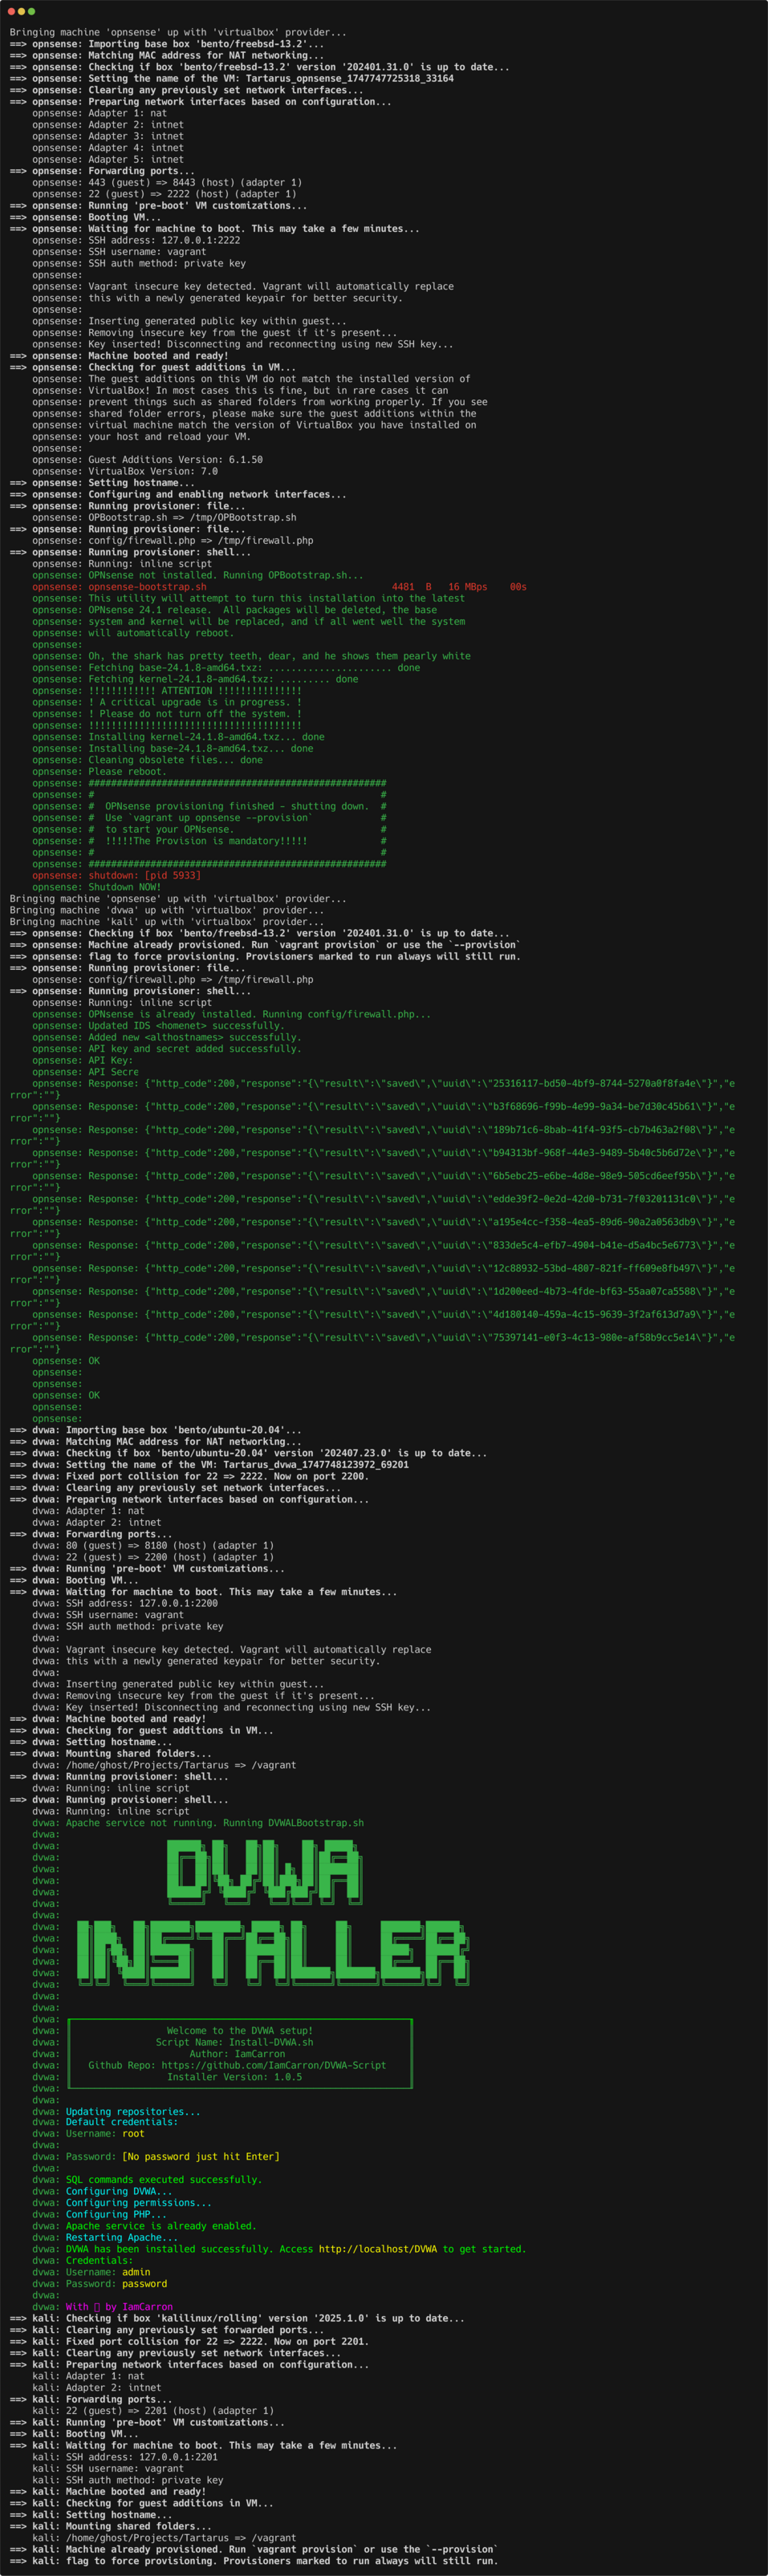The width and height of the screenshot is (768, 2576).
Task: Click the 'With ♥ by IamCarron' line
Action: click(x=119, y=2307)
